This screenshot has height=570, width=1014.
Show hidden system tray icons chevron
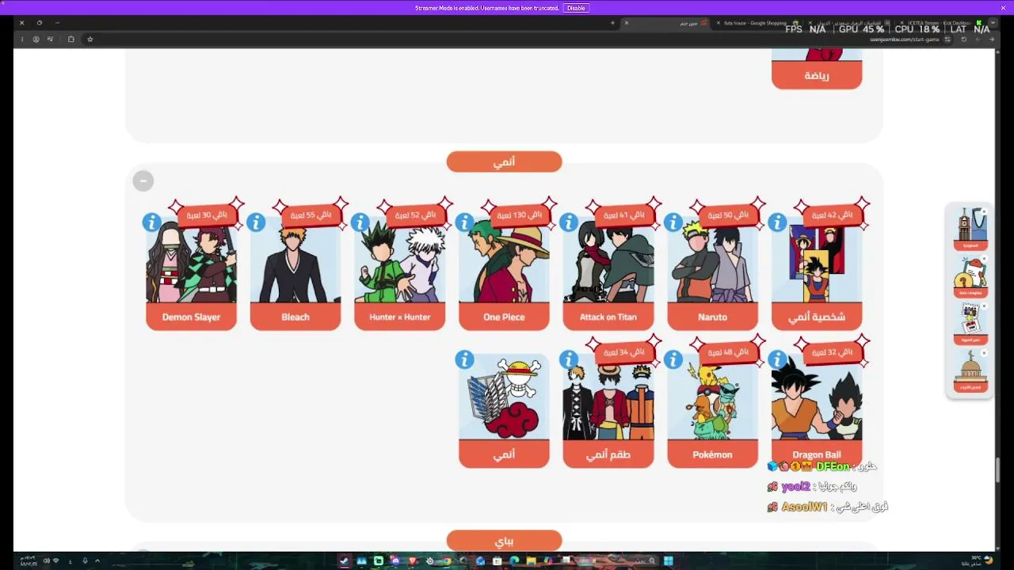[x=97, y=561]
